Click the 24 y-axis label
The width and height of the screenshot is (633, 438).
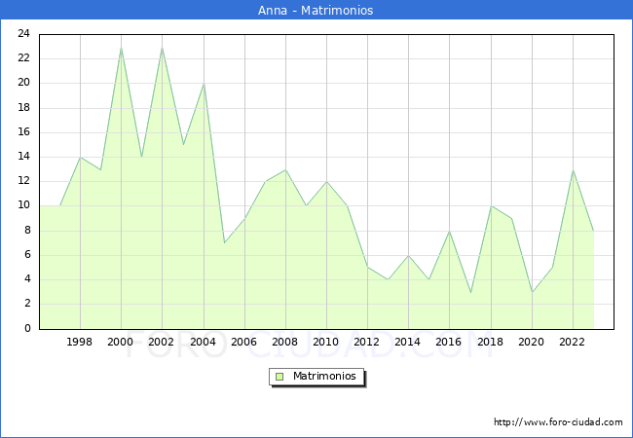coord(23,34)
